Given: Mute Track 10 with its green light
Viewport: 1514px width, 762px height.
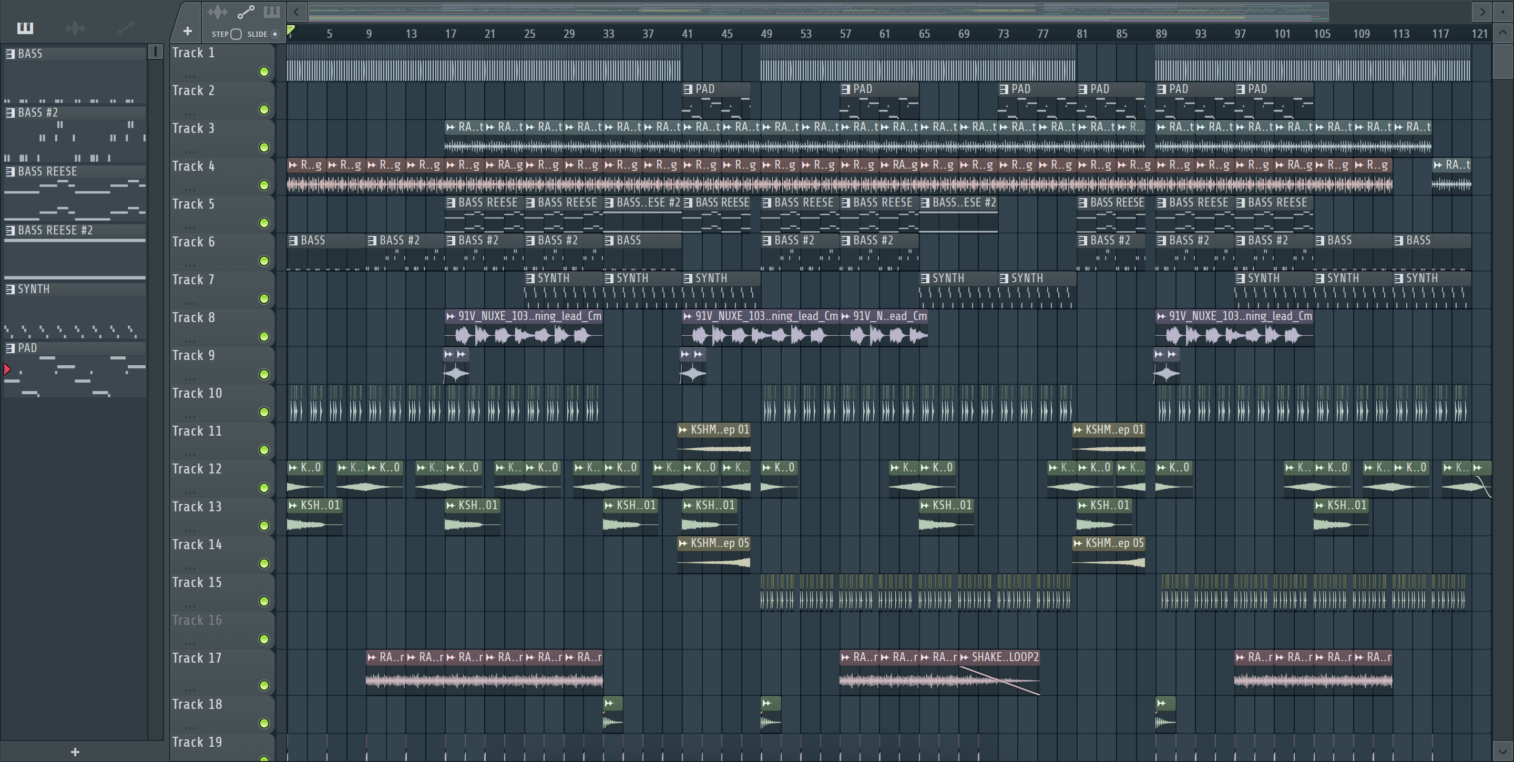Looking at the screenshot, I should (264, 413).
